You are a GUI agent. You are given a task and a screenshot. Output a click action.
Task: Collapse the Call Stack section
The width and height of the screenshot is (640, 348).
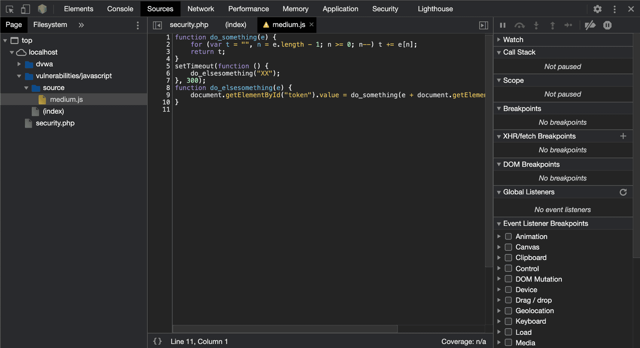pos(499,52)
